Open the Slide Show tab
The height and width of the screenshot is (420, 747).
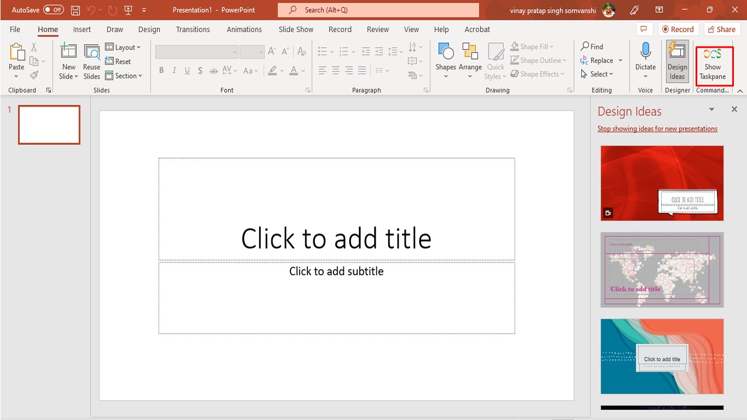pos(296,29)
